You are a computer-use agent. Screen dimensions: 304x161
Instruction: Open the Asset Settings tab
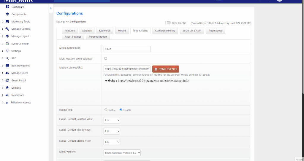73,36
